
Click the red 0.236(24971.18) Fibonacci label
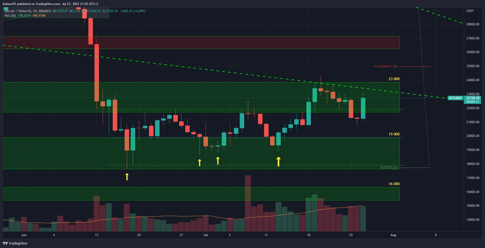386,66
